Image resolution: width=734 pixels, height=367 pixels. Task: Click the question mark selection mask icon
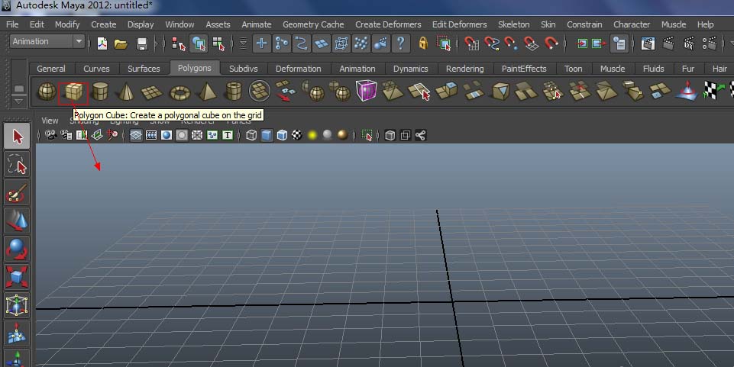tap(401, 43)
